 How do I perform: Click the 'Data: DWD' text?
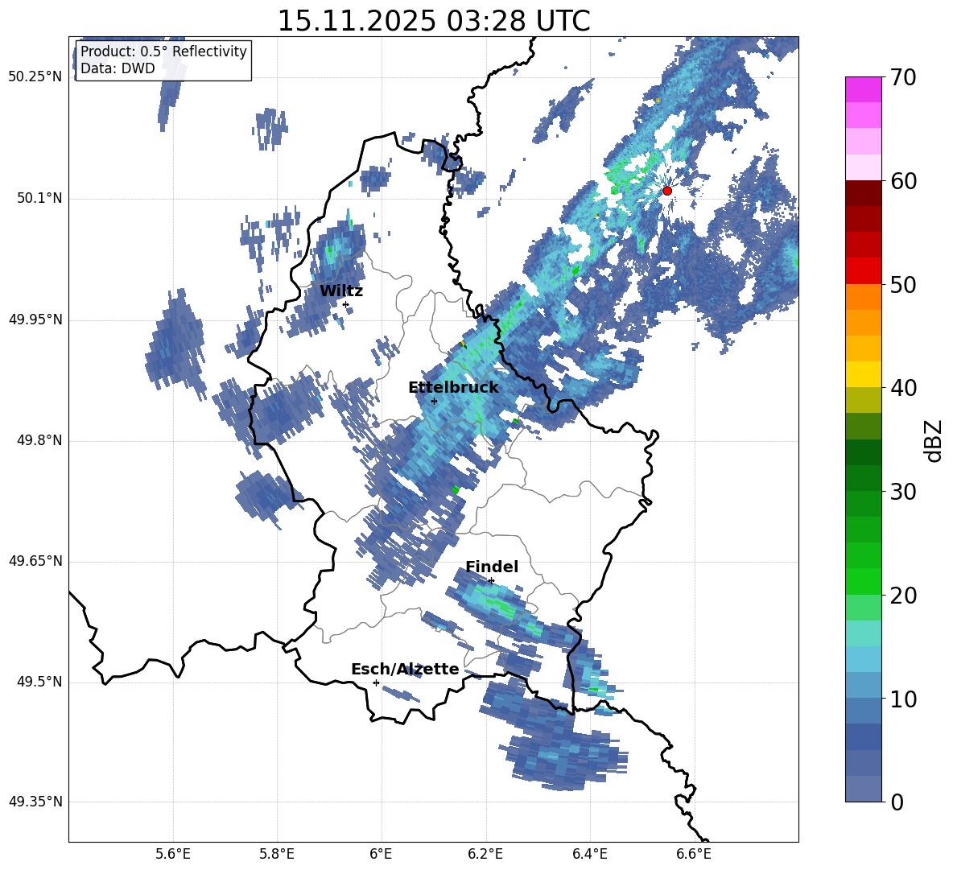tap(118, 68)
